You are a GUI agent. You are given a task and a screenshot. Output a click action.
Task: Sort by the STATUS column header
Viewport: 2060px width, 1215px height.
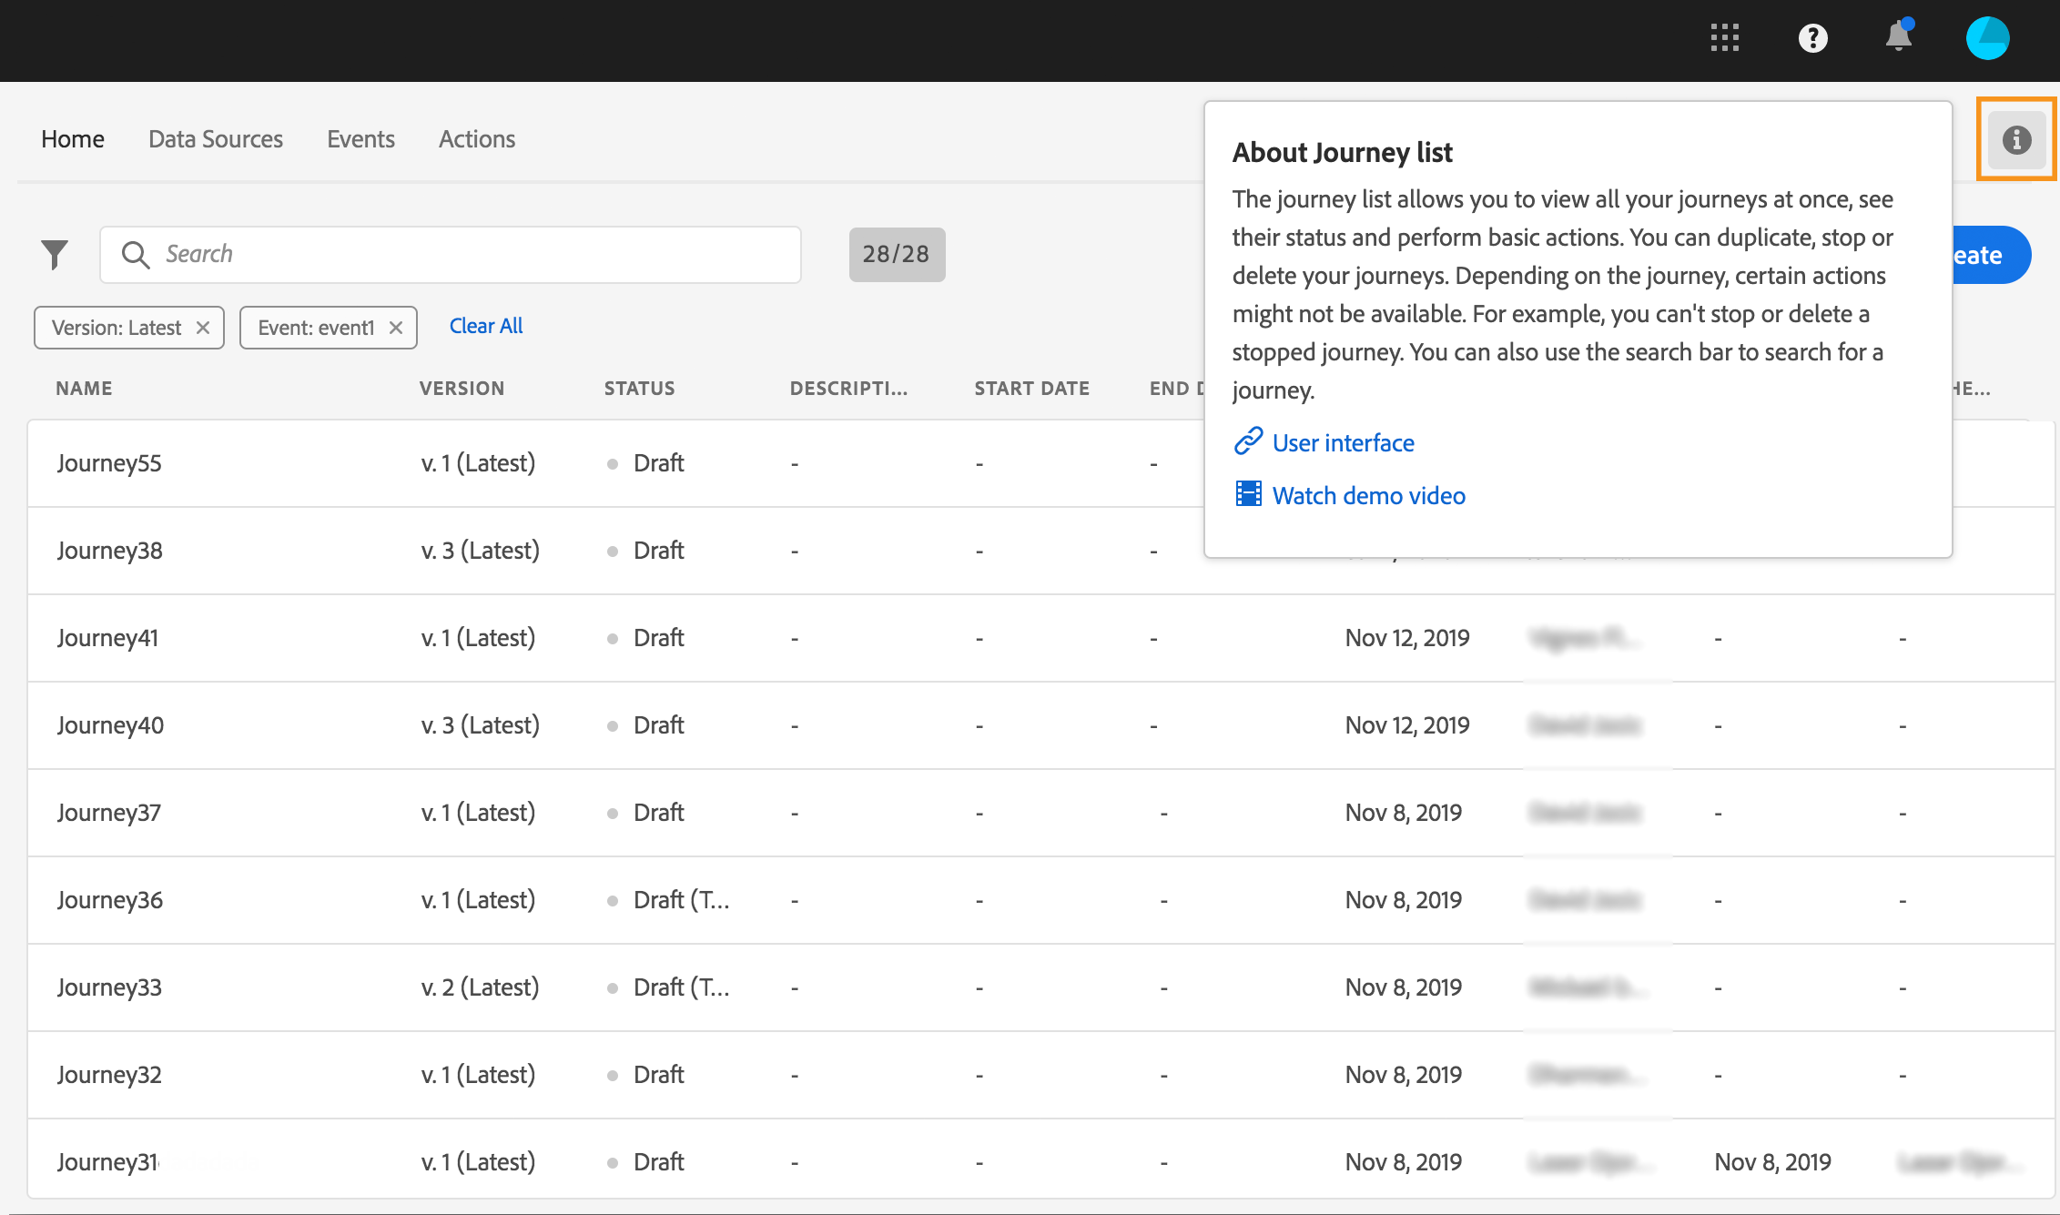click(x=639, y=389)
